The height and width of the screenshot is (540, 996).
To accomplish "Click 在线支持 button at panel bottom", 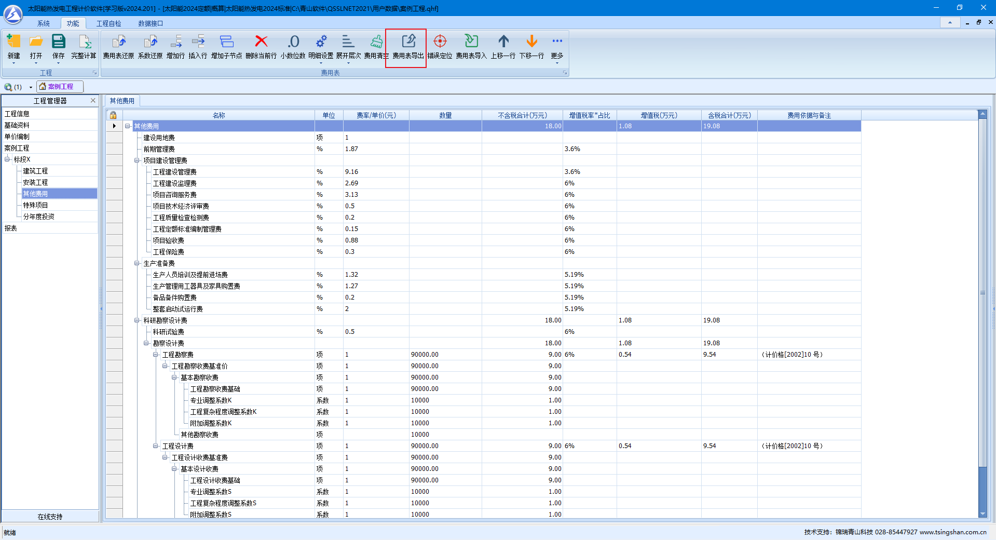I will (x=50, y=517).
